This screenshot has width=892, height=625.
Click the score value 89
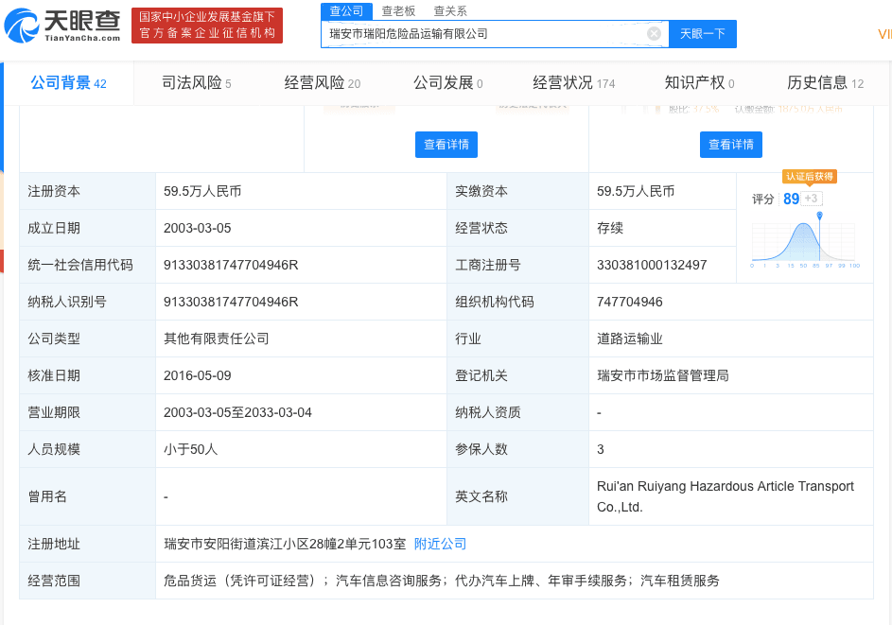click(x=792, y=199)
